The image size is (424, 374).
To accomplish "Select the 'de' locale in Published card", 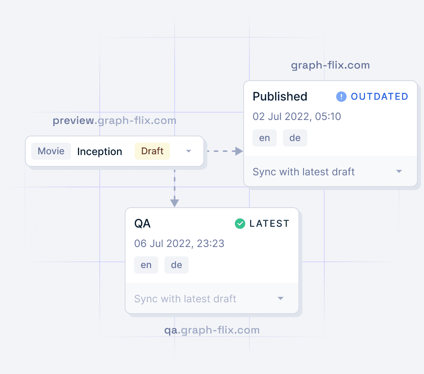I will (x=295, y=138).
